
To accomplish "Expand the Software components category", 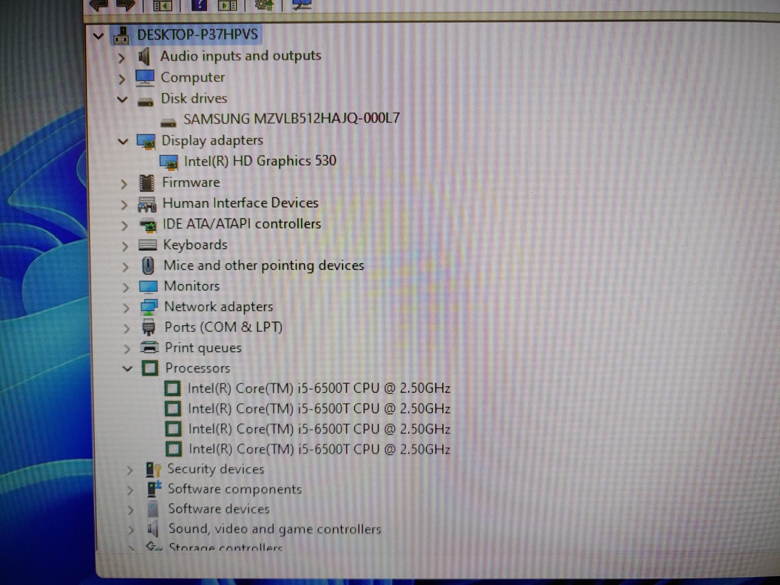I will click(131, 491).
